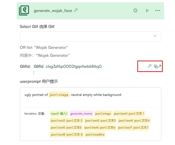Viewport: 175px width, 145px height.
Task: Click the json1.image tag inside the prompt text
Action: tap(59, 95)
